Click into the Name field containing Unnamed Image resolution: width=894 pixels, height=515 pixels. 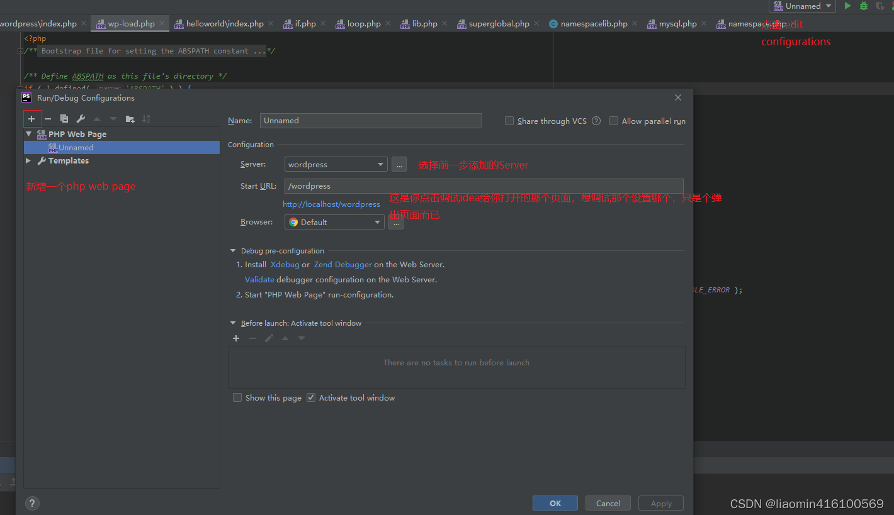click(x=371, y=121)
